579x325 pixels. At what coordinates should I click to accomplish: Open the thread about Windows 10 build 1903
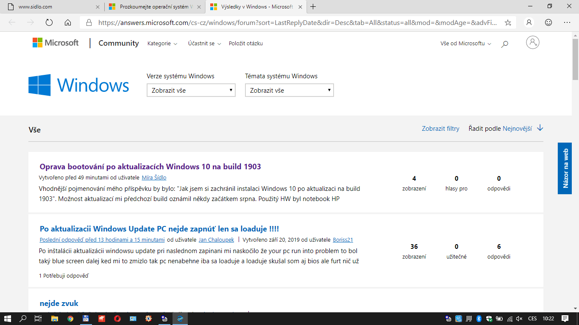point(150,166)
